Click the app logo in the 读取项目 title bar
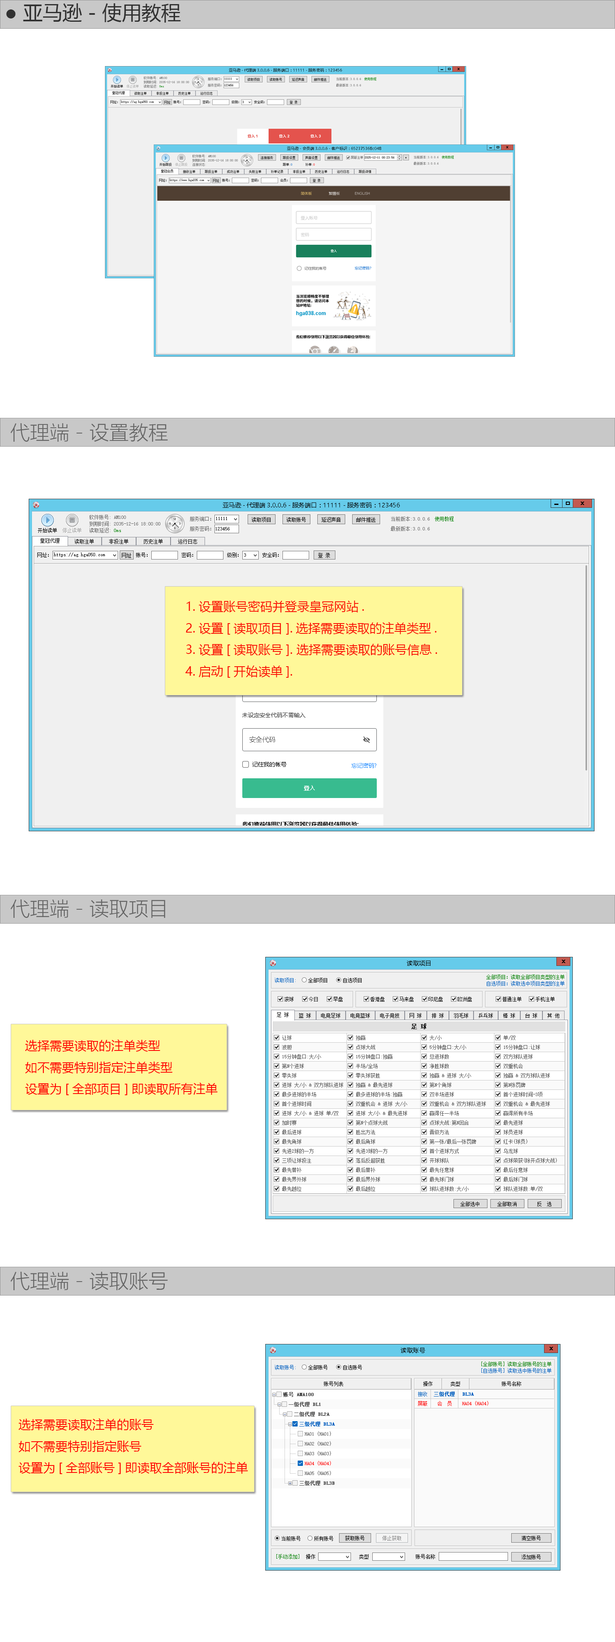Image resolution: width=615 pixels, height=1642 pixels. click(273, 963)
